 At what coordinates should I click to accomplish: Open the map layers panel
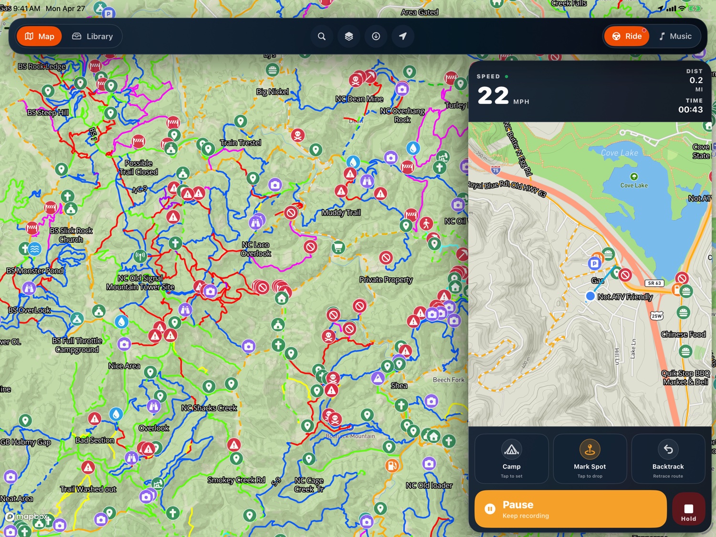[349, 36]
